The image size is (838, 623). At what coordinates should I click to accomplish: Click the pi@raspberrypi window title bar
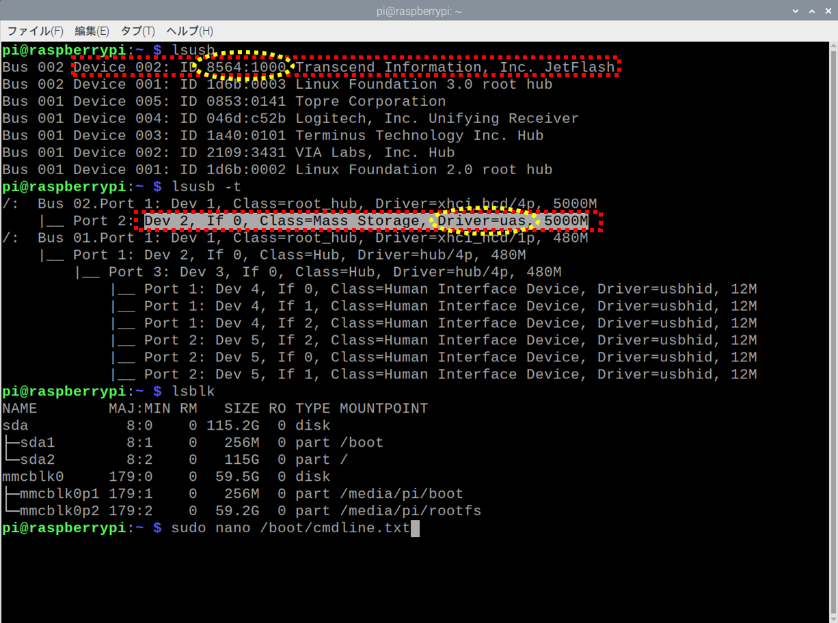pyautogui.click(x=418, y=11)
